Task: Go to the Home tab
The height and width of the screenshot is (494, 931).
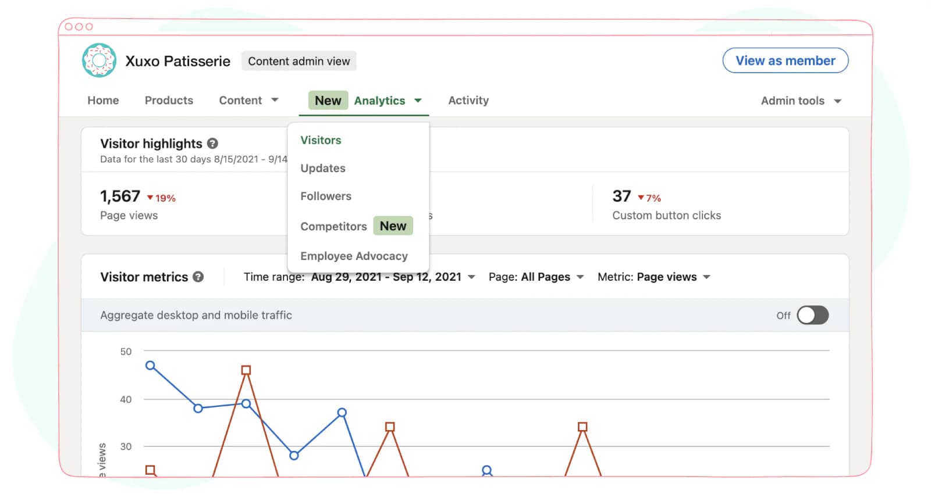Action: (103, 101)
